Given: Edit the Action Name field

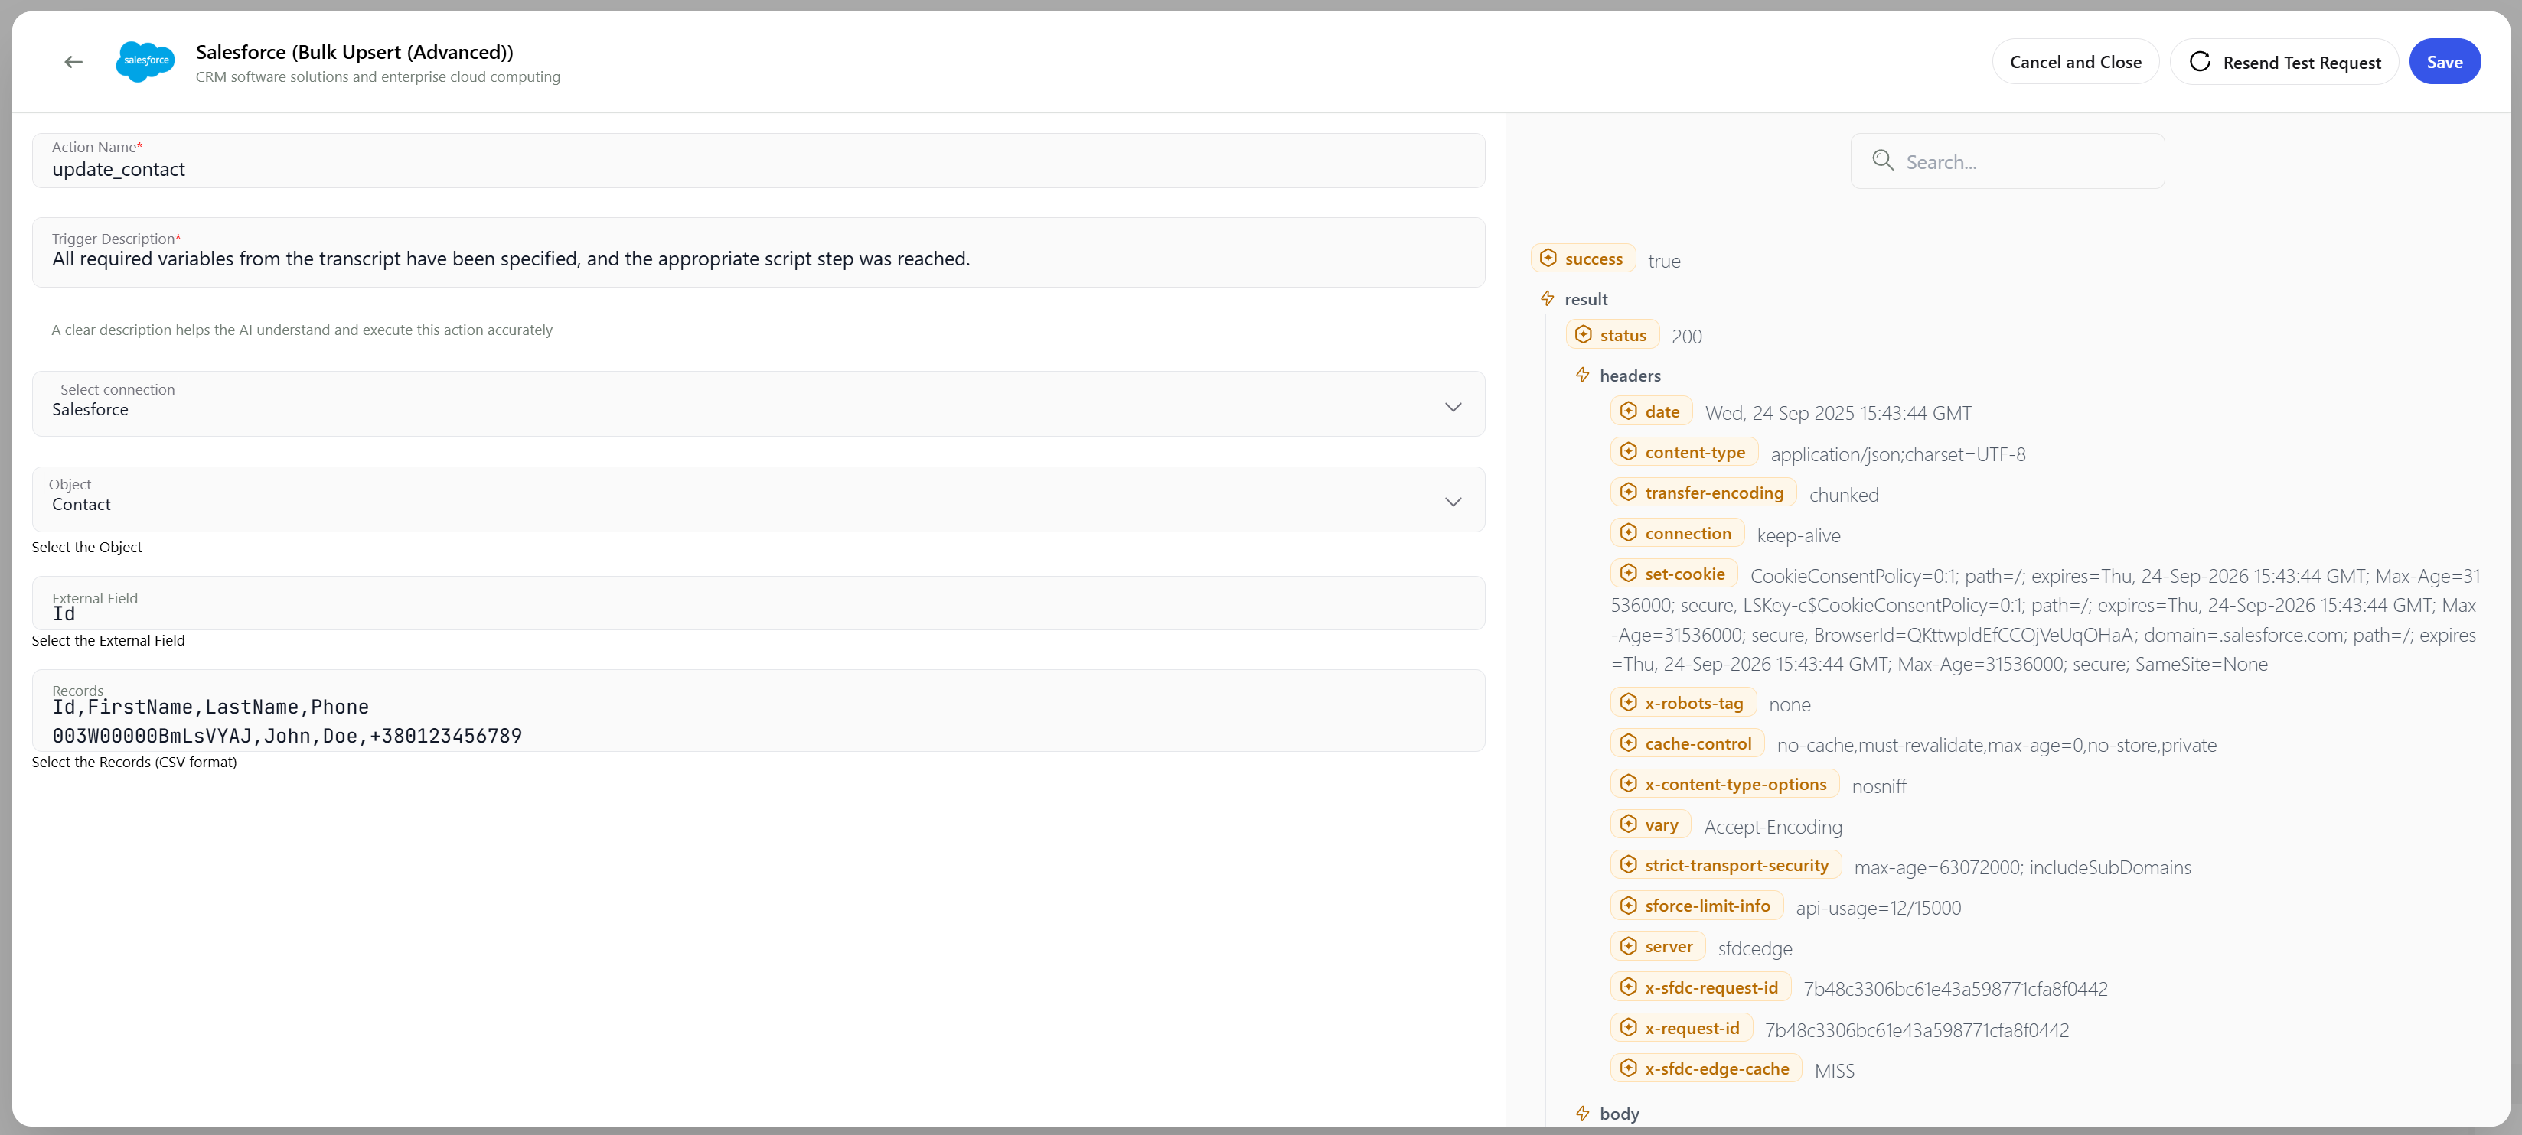Looking at the screenshot, I should point(758,161).
